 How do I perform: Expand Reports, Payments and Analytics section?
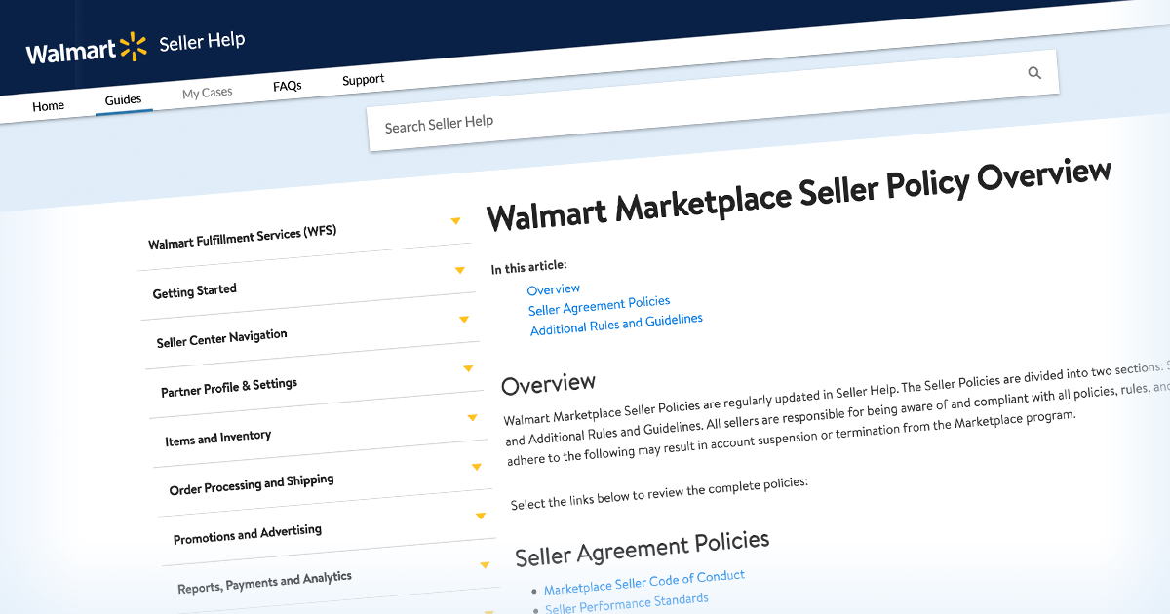pos(486,565)
